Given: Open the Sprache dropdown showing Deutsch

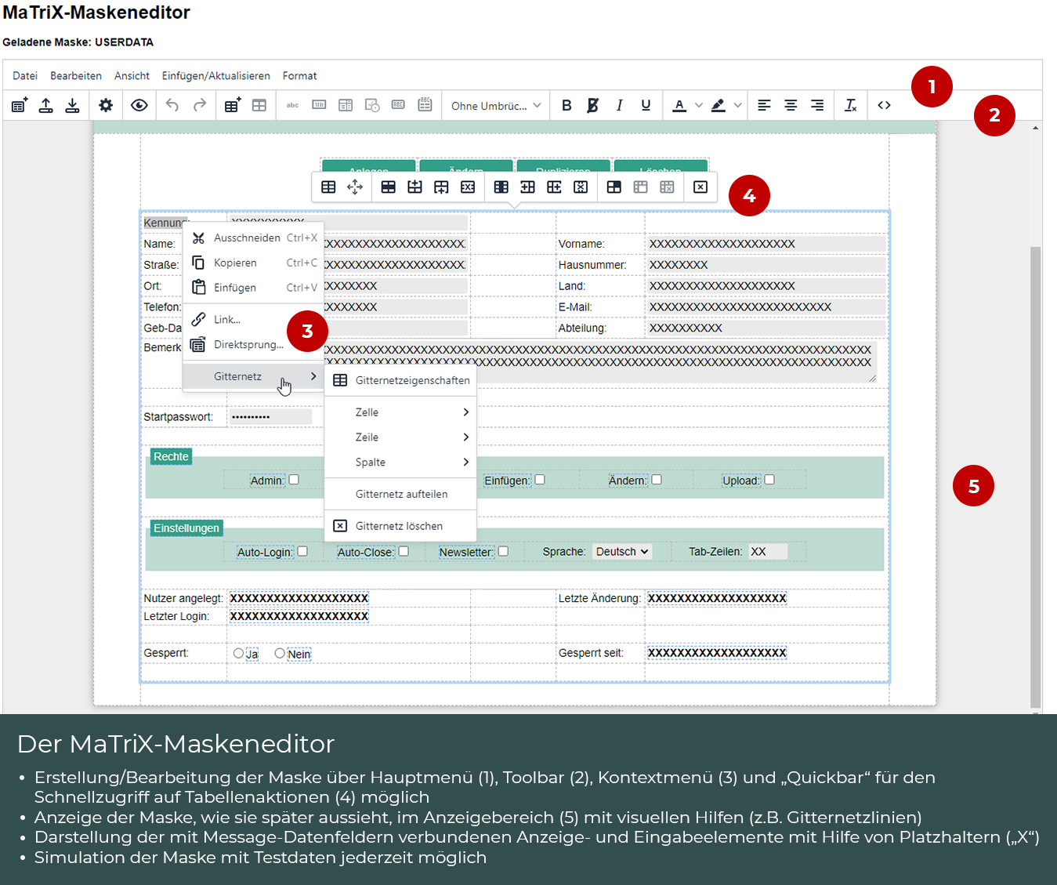Looking at the screenshot, I should pyautogui.click(x=621, y=551).
